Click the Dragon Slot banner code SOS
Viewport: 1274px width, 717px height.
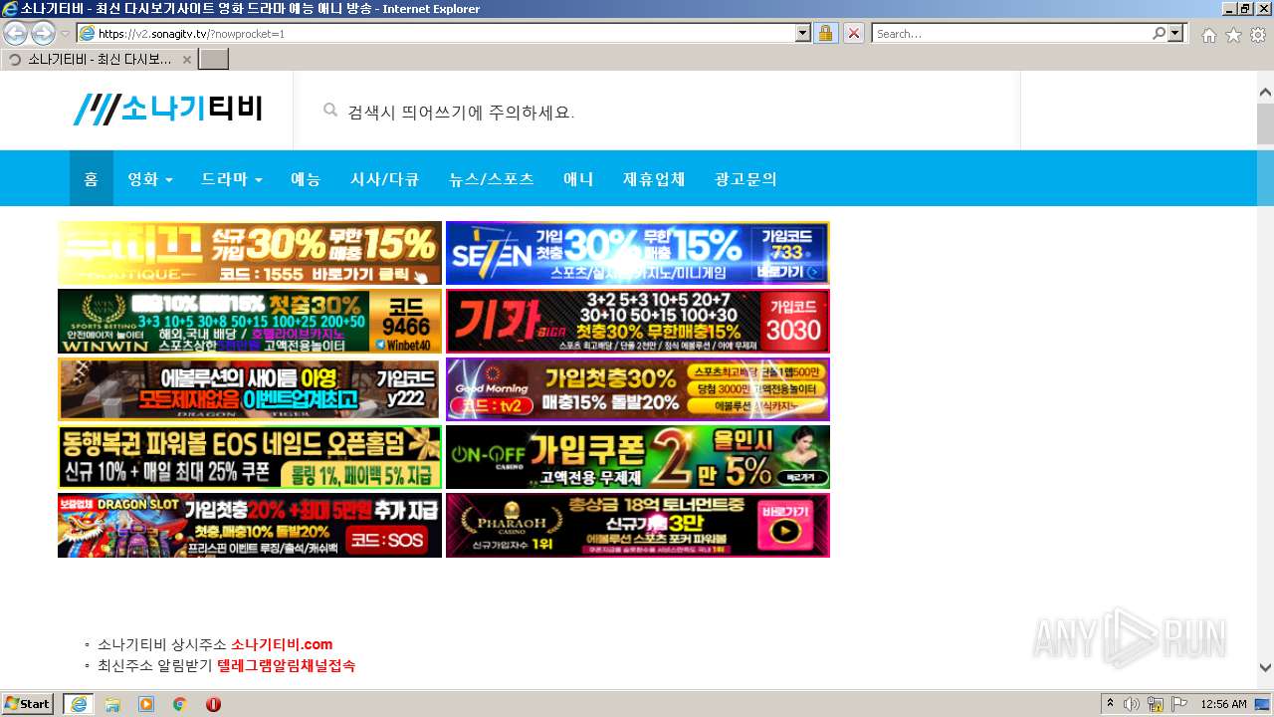(x=250, y=525)
